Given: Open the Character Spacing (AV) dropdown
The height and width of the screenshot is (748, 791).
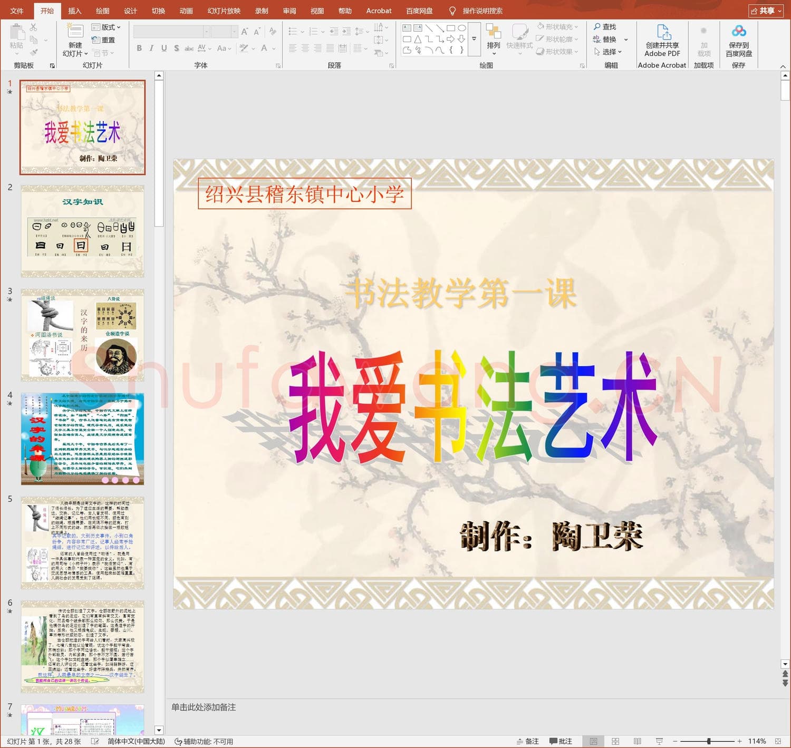Looking at the screenshot, I should coord(204,48).
